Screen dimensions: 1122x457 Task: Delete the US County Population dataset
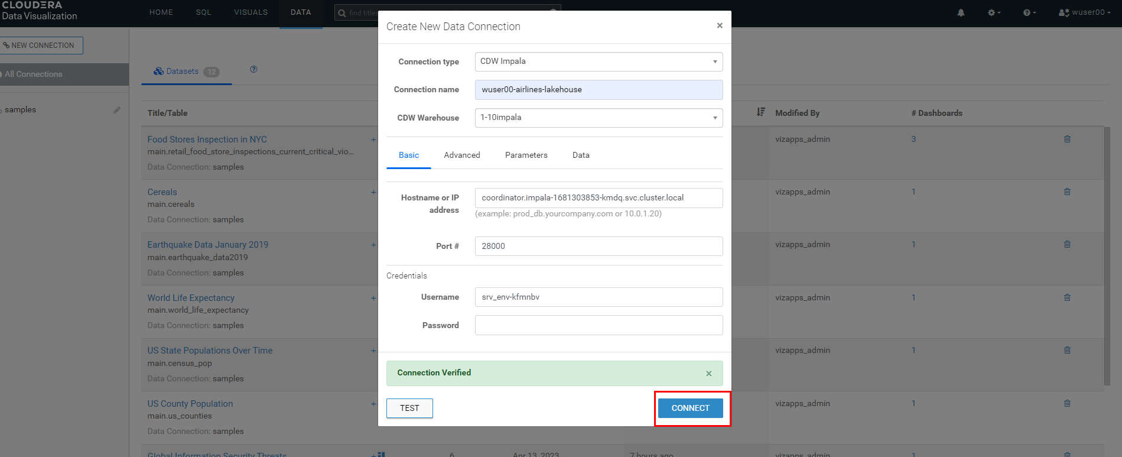(1067, 403)
